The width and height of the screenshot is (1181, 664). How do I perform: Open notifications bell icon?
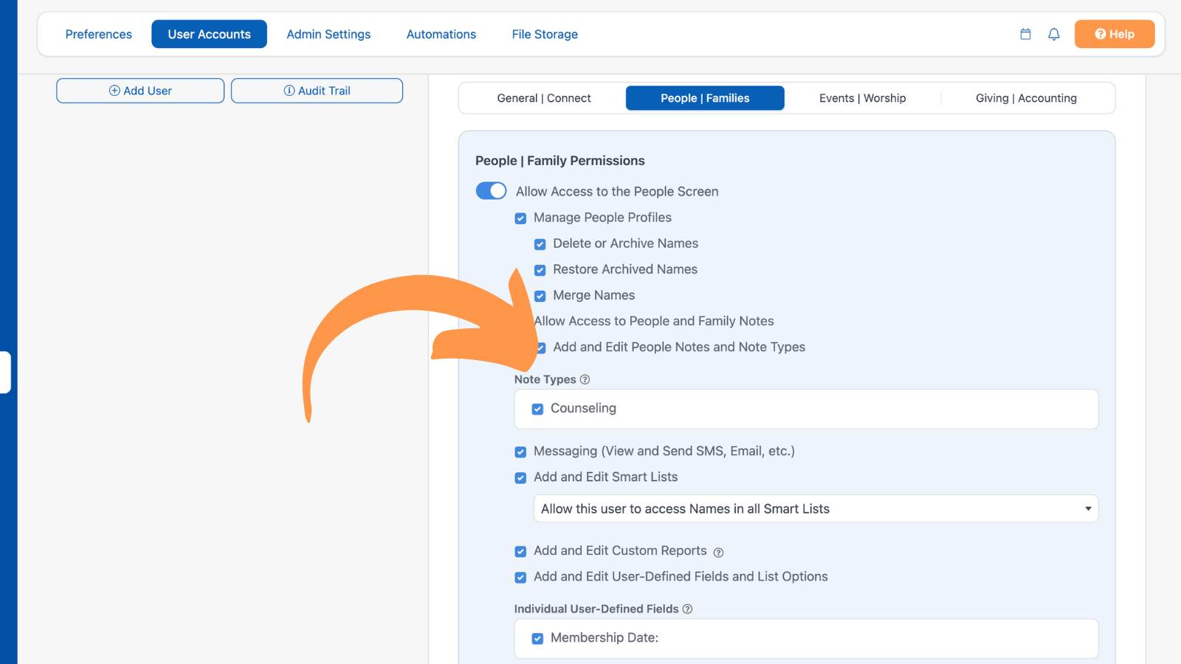[1054, 34]
